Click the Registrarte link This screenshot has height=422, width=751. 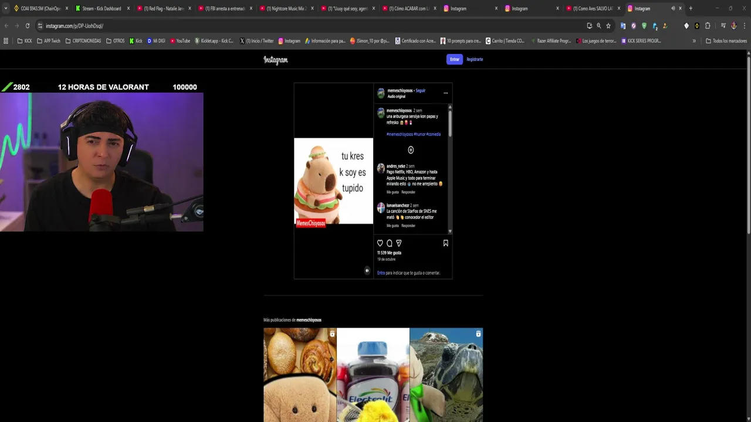pos(475,59)
